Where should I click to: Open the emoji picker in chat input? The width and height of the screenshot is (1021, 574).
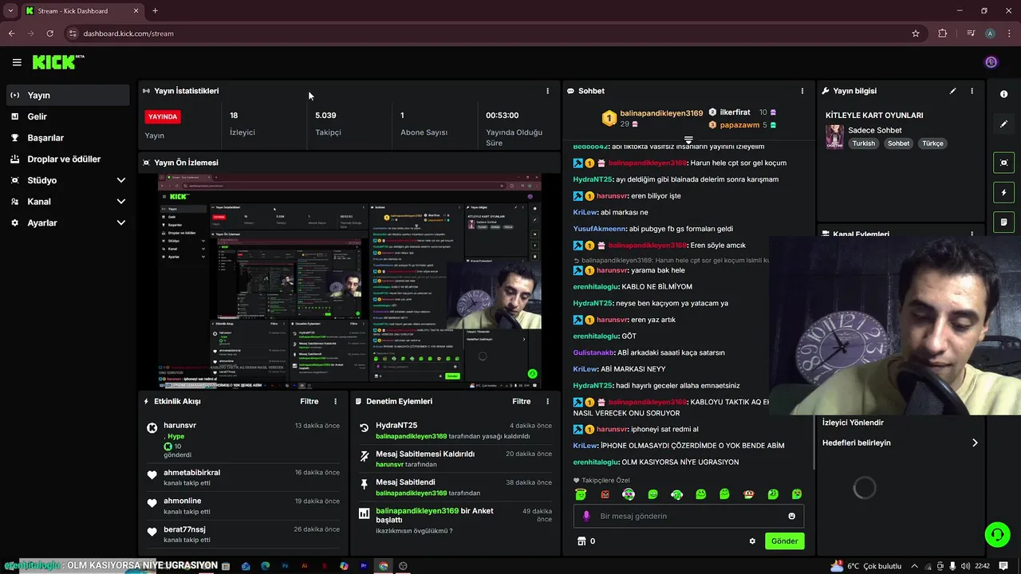click(x=791, y=516)
